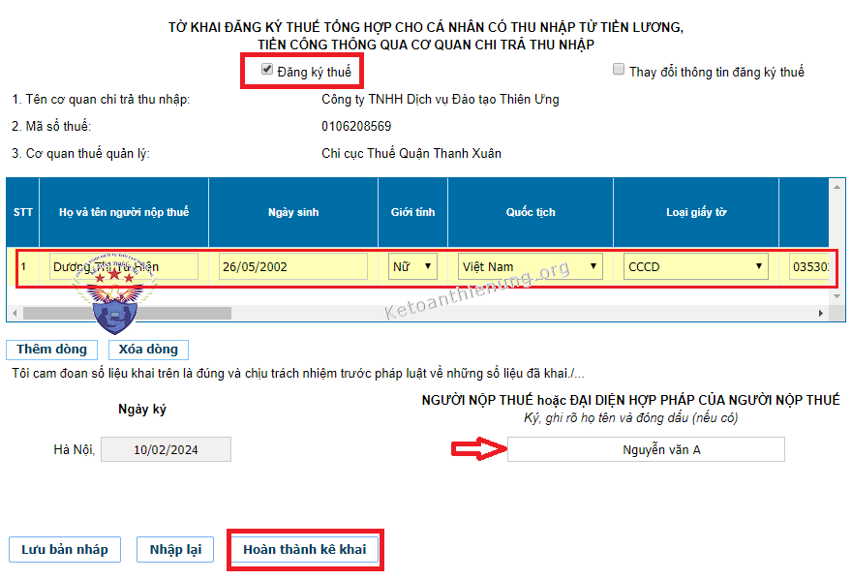Enable Thay đổi thông tin đăng ký thuế
This screenshot has width=852, height=580.
619,70
